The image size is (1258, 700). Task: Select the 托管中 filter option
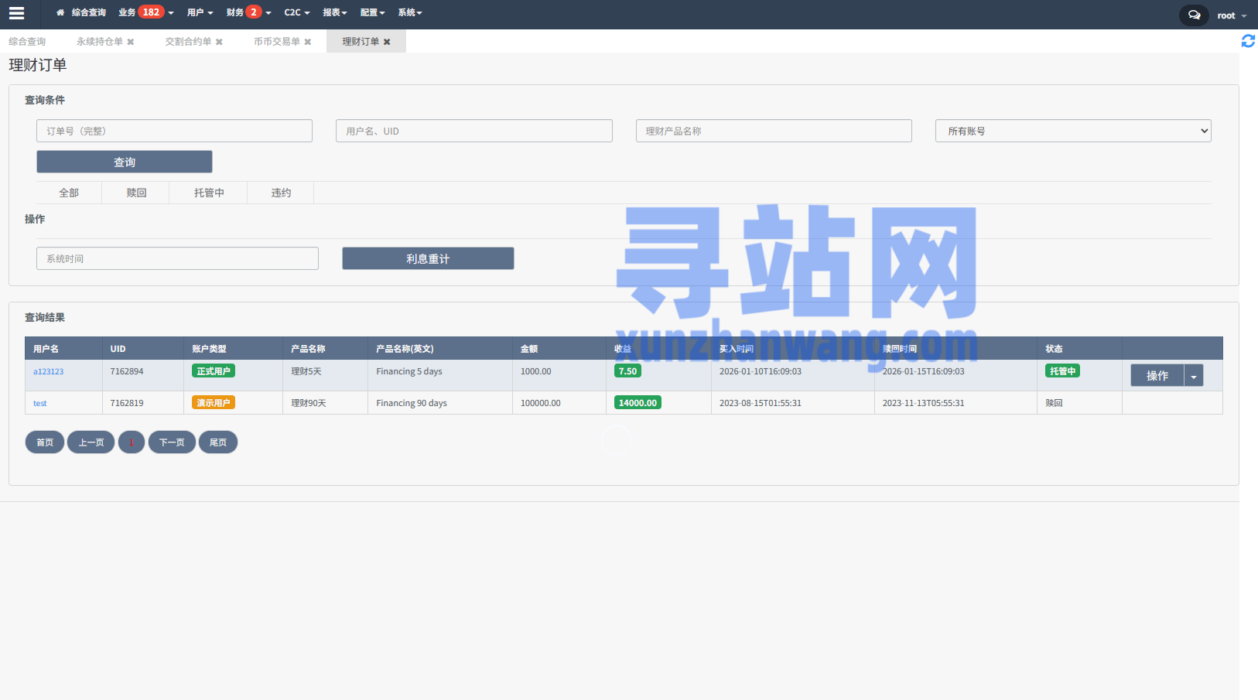[207, 193]
